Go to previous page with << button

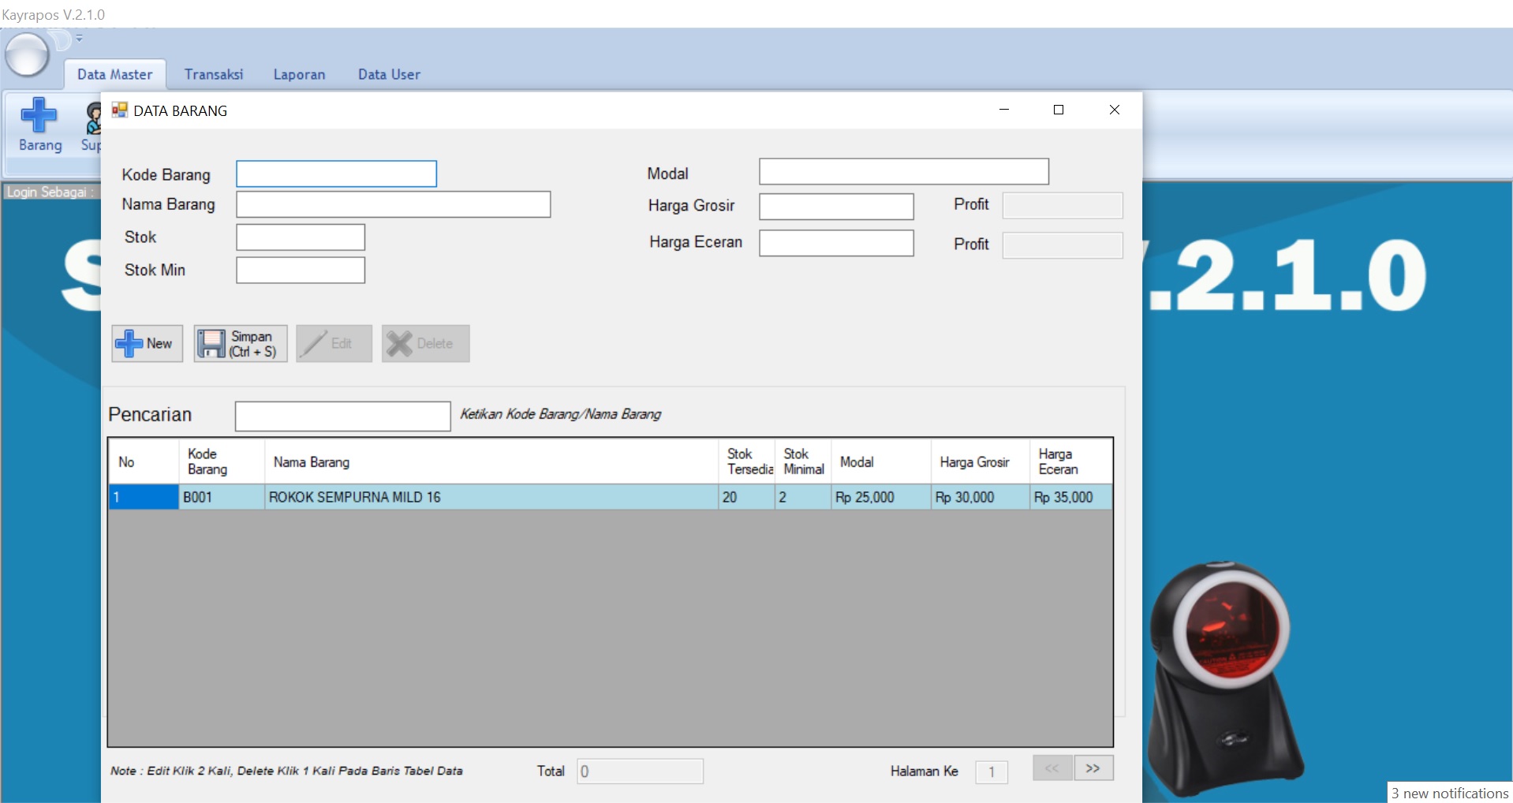[1052, 768]
